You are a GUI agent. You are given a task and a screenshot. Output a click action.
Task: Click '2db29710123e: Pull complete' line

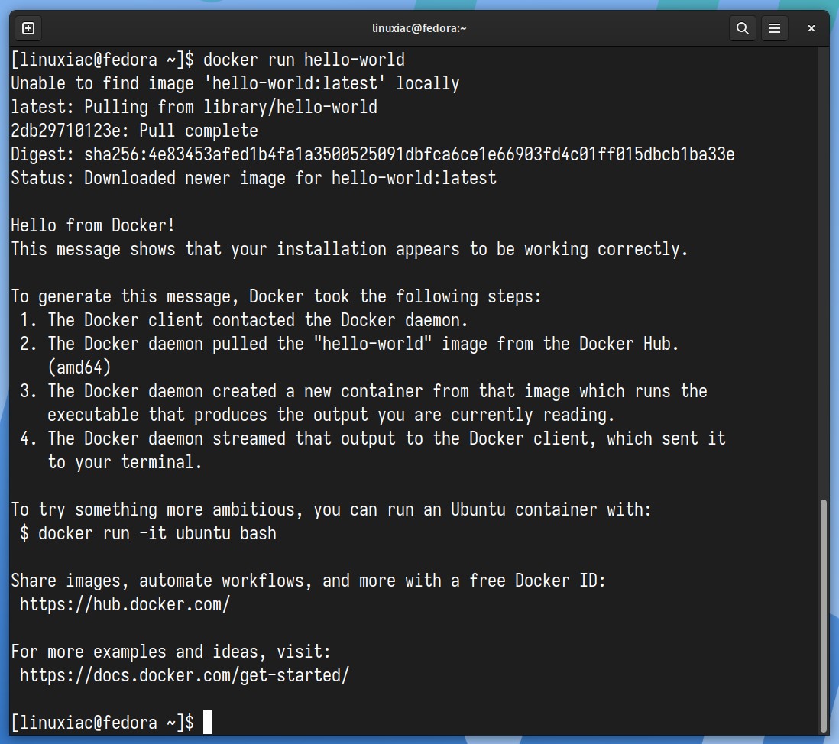pyautogui.click(x=134, y=131)
